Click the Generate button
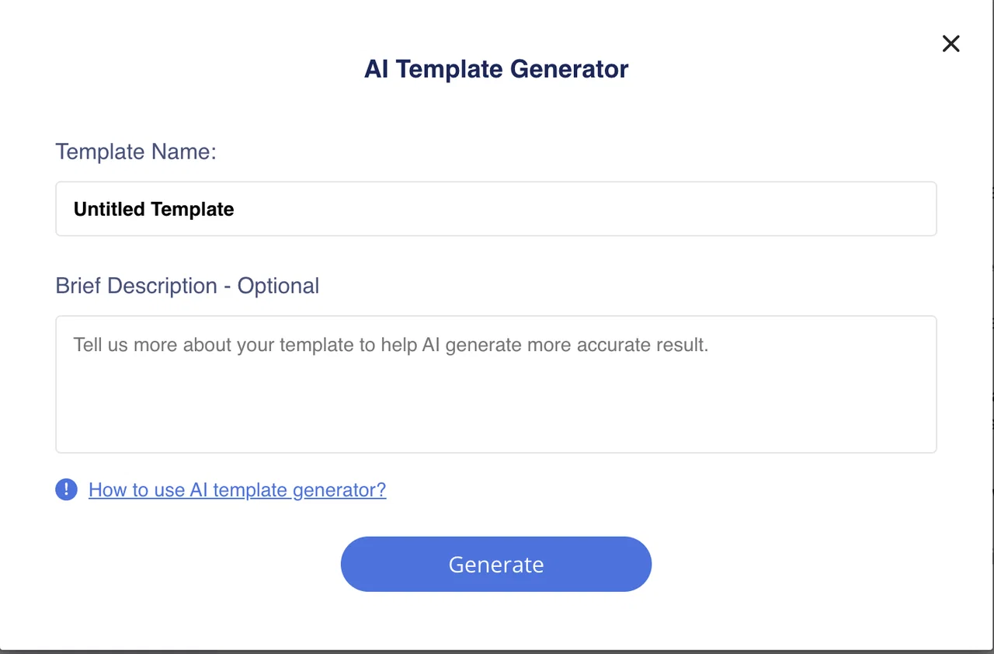The height and width of the screenshot is (654, 994). click(496, 564)
